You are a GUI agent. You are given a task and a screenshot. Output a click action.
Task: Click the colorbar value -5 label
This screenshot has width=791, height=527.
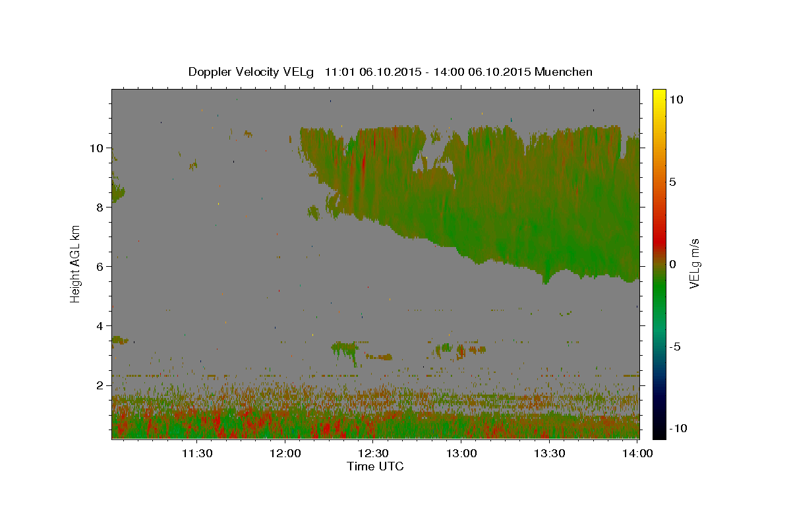pyautogui.click(x=676, y=347)
